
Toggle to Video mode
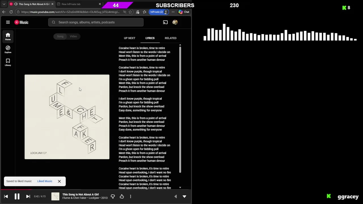pyautogui.click(x=73, y=36)
